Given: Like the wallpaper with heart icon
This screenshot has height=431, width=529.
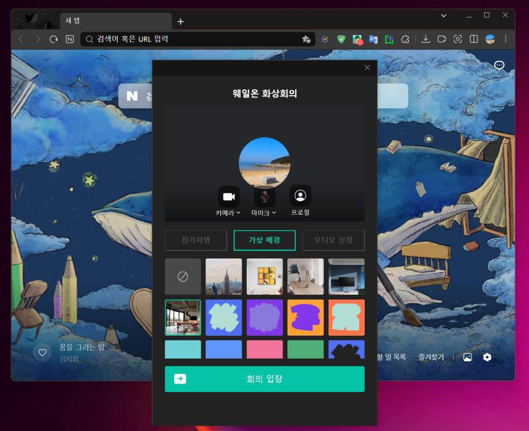Looking at the screenshot, I should point(43,353).
